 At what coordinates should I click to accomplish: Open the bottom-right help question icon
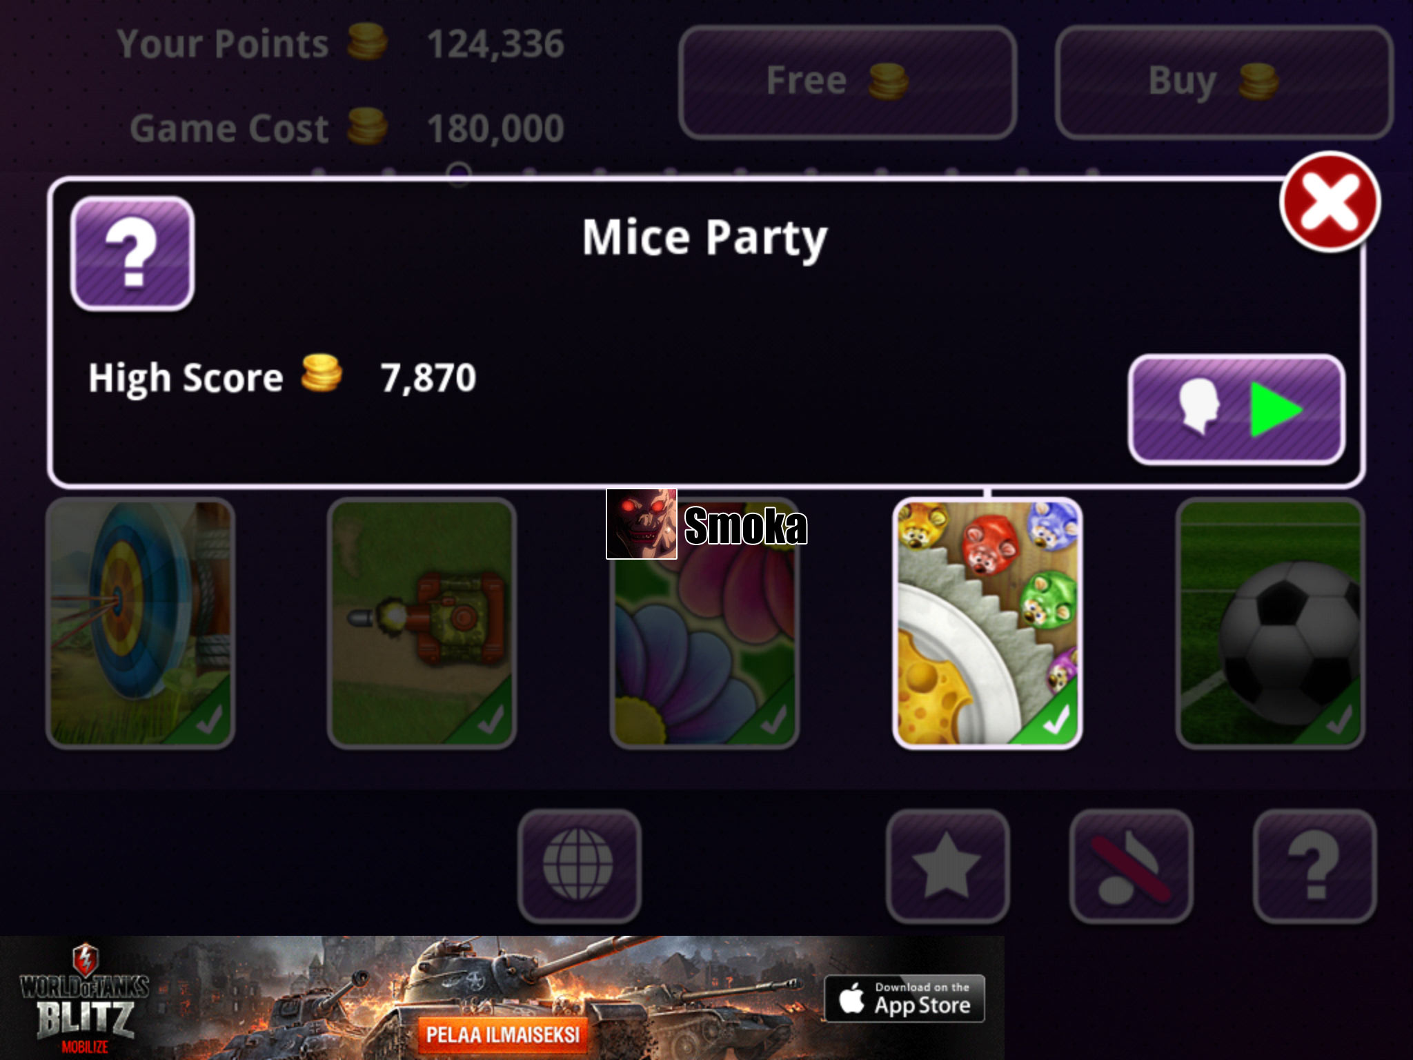(x=1315, y=865)
